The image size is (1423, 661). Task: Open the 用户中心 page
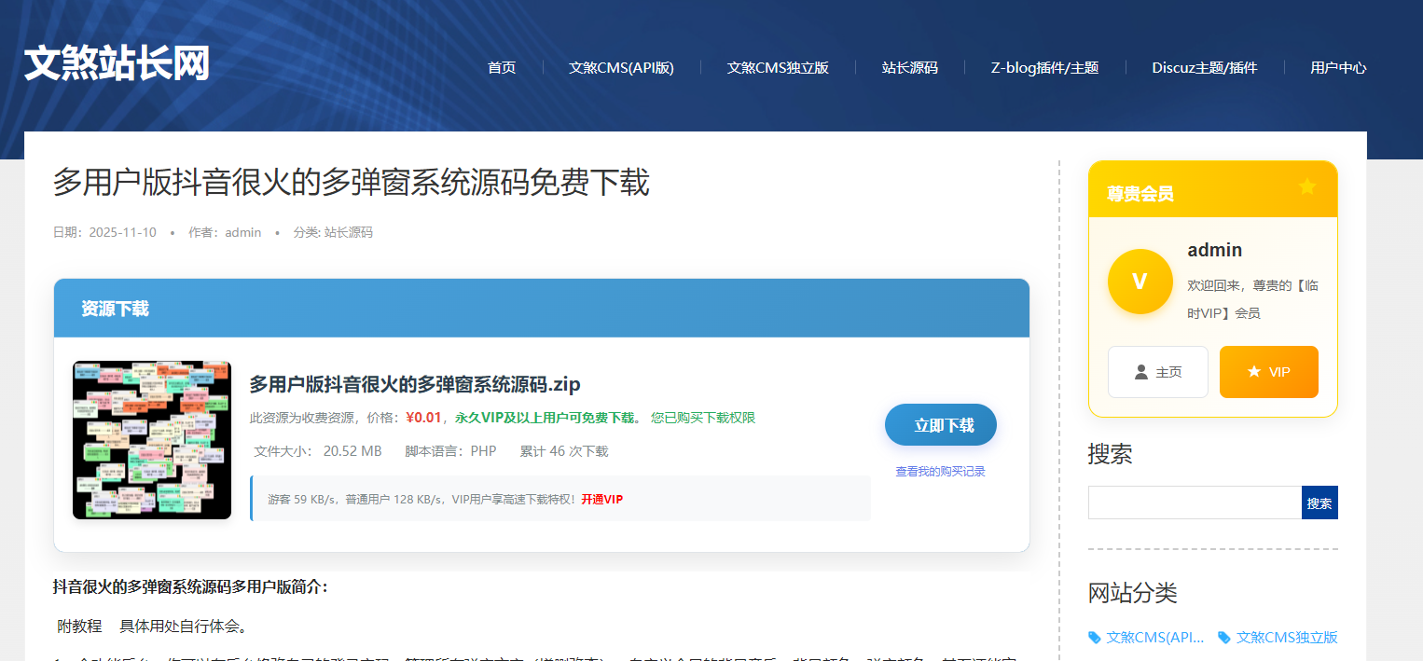coord(1337,67)
